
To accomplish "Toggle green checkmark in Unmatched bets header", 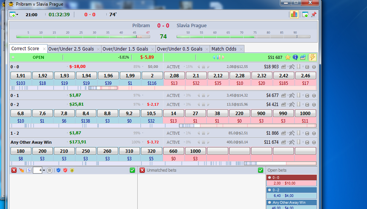I will (x=261, y=170).
